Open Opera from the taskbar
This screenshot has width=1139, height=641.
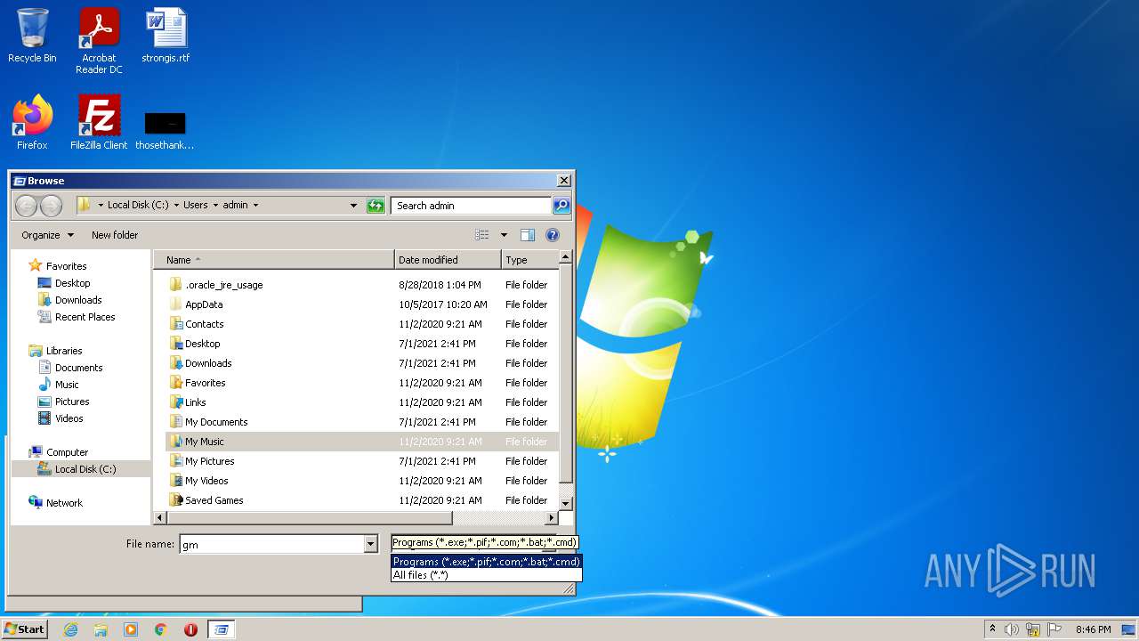[x=190, y=629]
